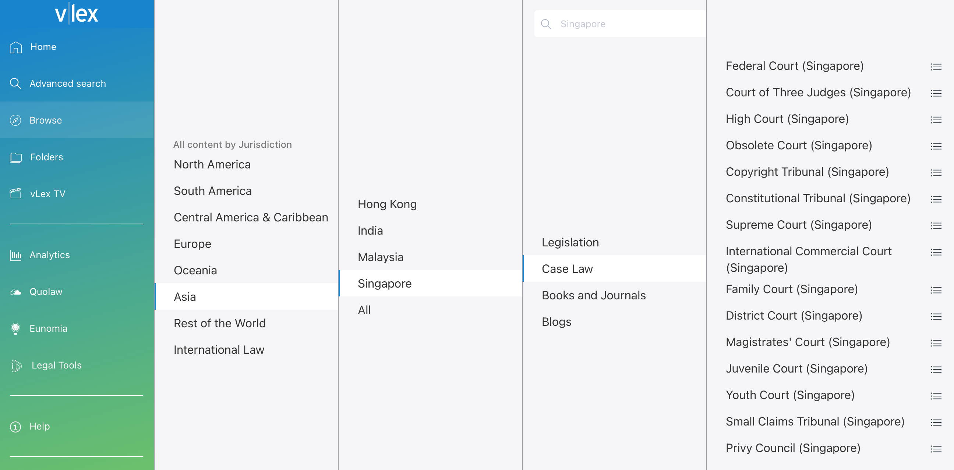Open Case Law content type
954x470 pixels.
(x=614, y=269)
